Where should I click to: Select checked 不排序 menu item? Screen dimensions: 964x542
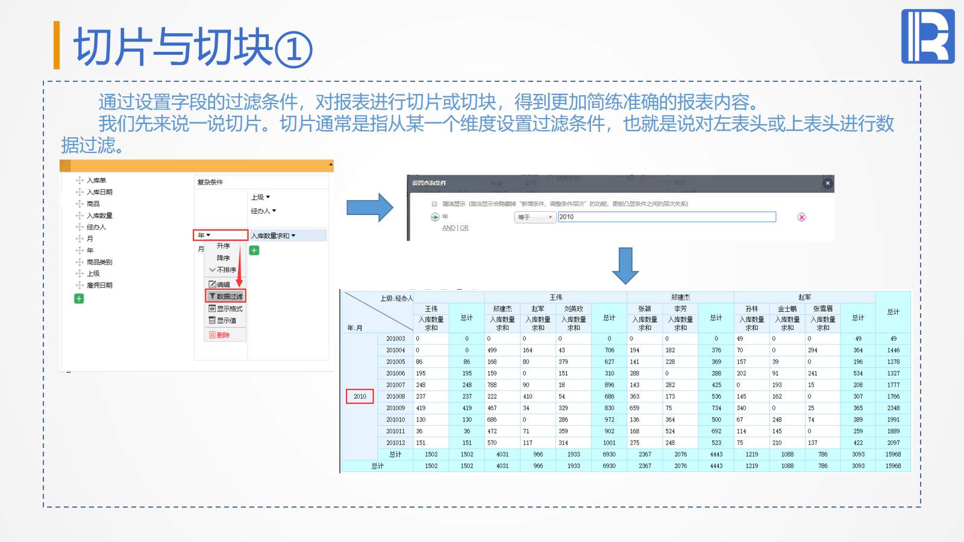click(223, 270)
